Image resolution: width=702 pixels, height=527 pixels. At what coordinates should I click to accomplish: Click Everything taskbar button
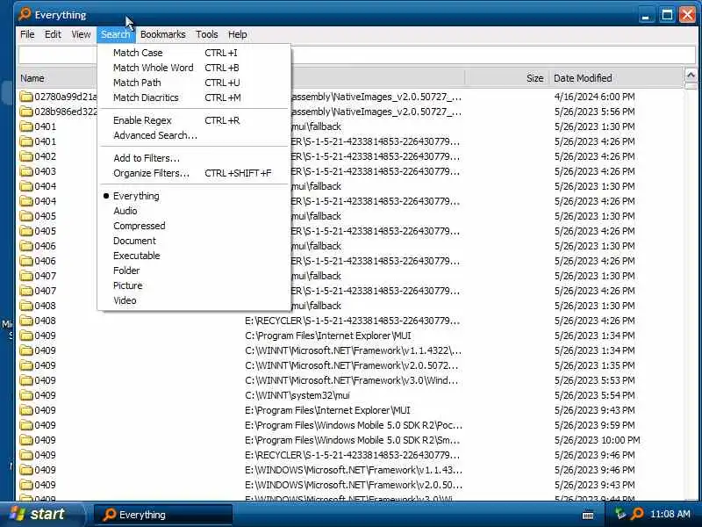(x=163, y=515)
